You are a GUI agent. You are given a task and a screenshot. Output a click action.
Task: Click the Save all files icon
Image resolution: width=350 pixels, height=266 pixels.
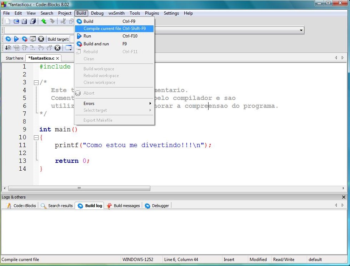33,21
